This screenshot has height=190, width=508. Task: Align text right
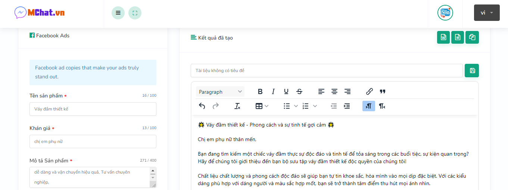pyautogui.click(x=348, y=91)
